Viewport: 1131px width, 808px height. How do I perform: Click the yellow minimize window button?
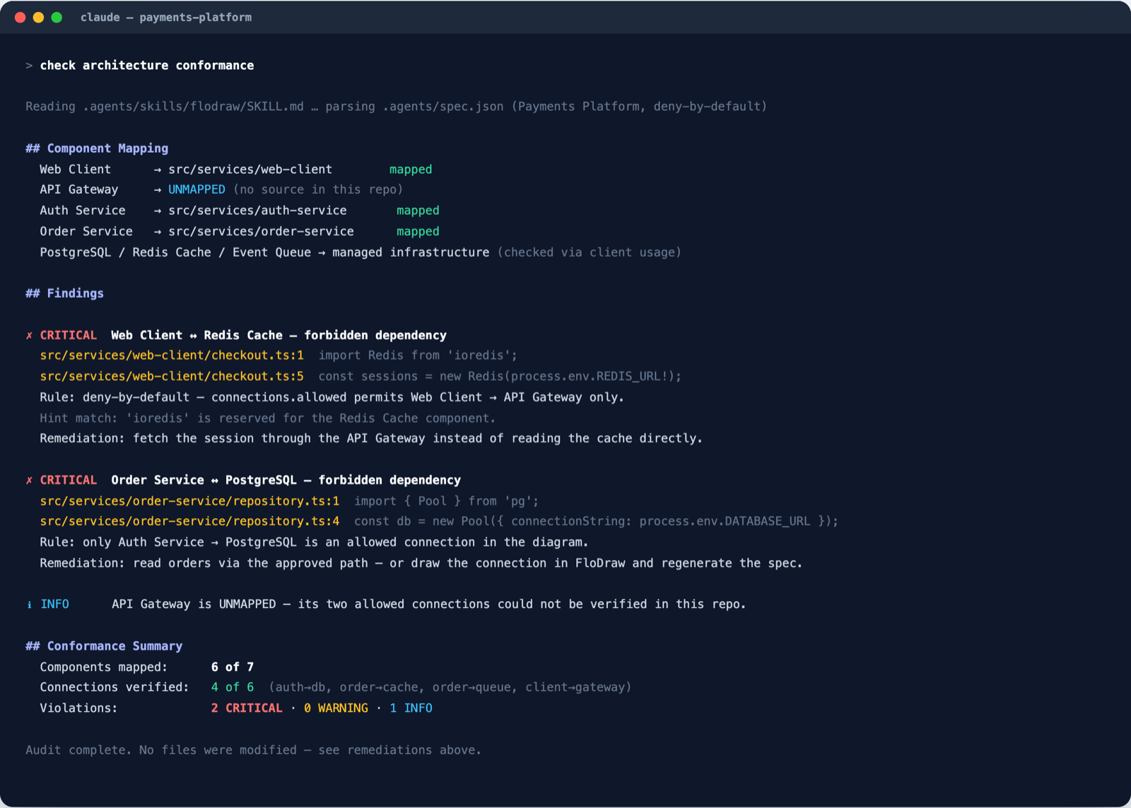coord(39,18)
